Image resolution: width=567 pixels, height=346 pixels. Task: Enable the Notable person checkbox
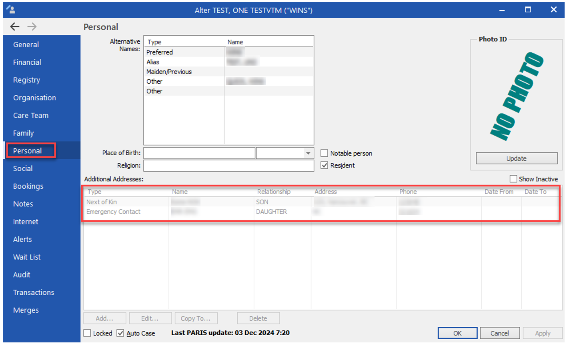325,153
